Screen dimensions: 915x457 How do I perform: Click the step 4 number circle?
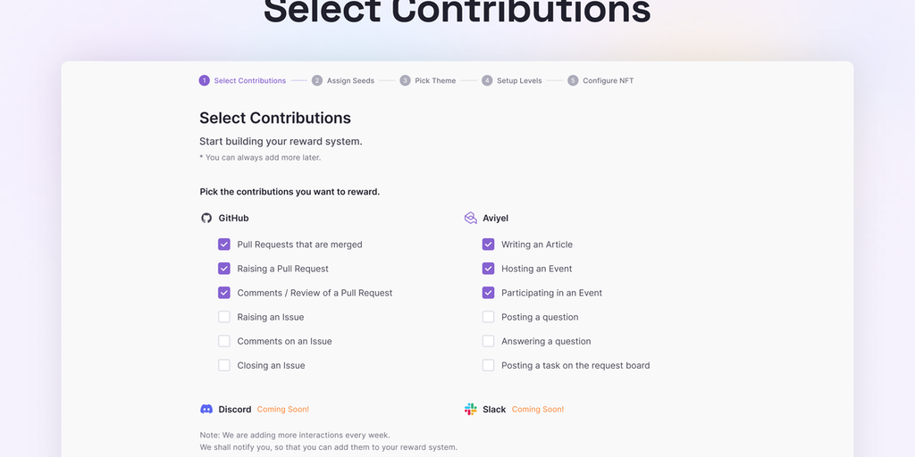(487, 80)
